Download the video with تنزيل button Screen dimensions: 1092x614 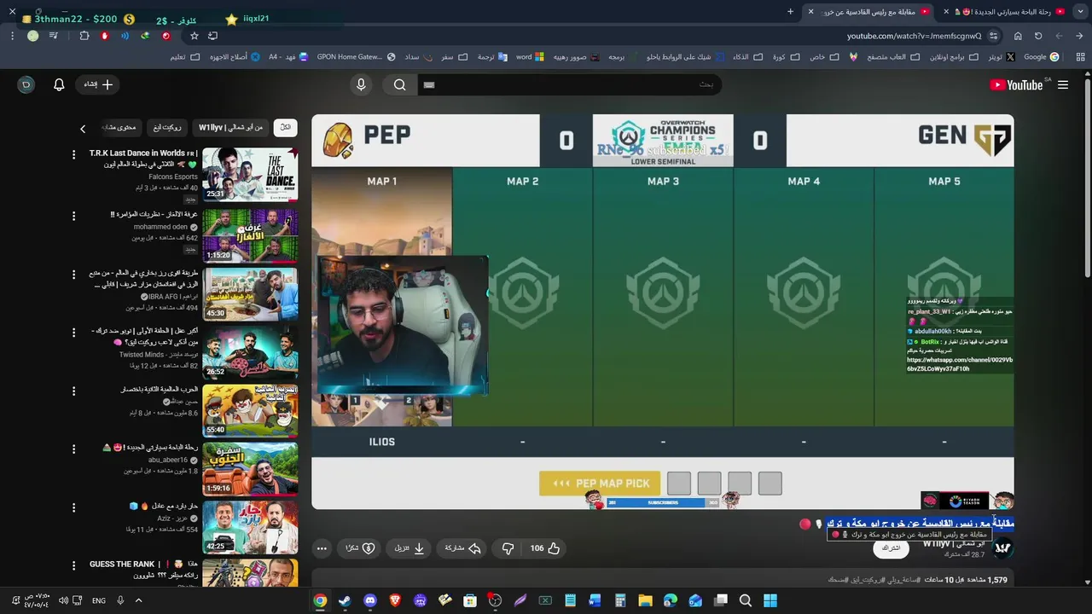pos(409,548)
